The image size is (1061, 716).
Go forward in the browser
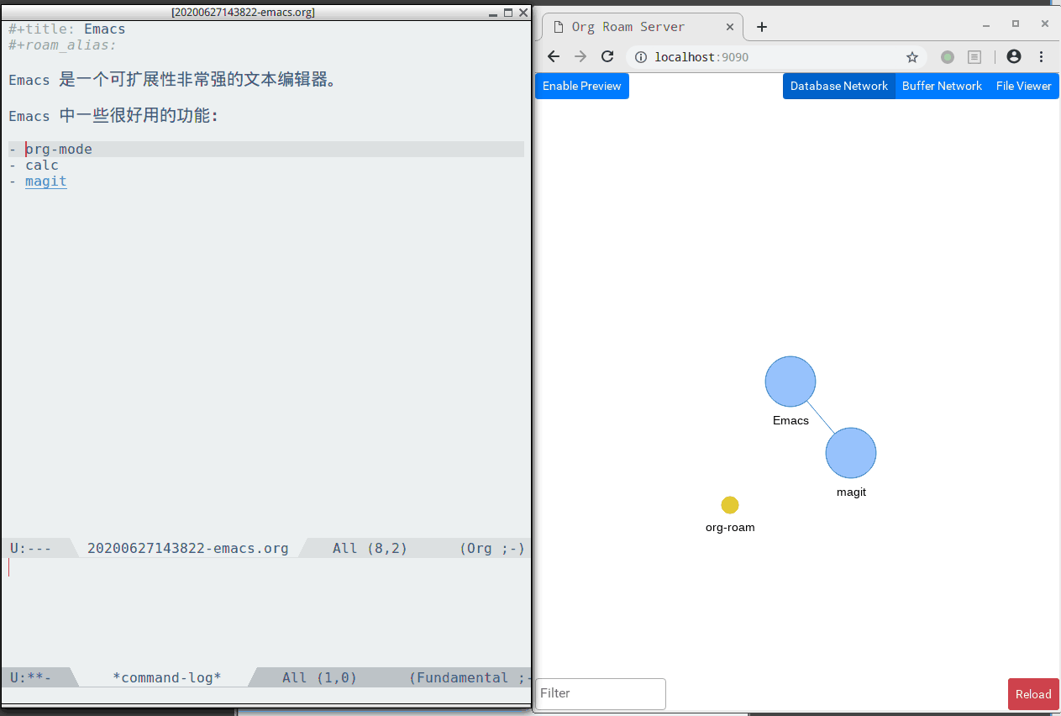[x=580, y=56]
